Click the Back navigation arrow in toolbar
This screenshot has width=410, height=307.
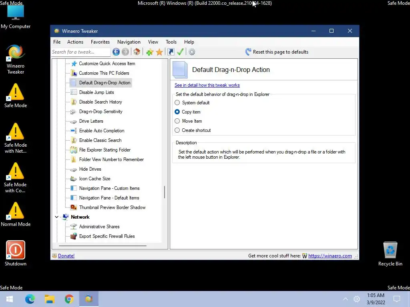[x=116, y=52]
